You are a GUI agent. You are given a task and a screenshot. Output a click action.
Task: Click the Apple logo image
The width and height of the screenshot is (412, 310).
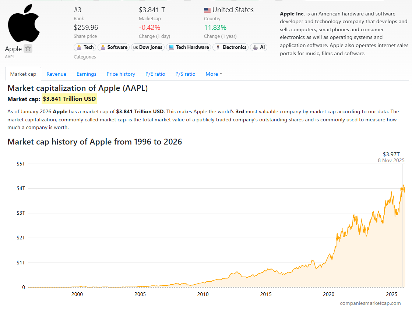point(24,24)
